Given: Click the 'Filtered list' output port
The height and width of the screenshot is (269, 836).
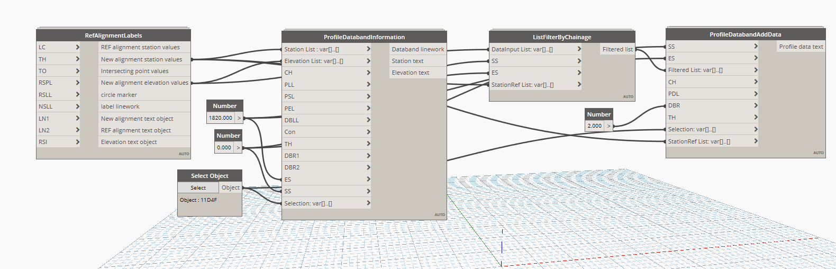Looking at the screenshot, I should point(617,49).
